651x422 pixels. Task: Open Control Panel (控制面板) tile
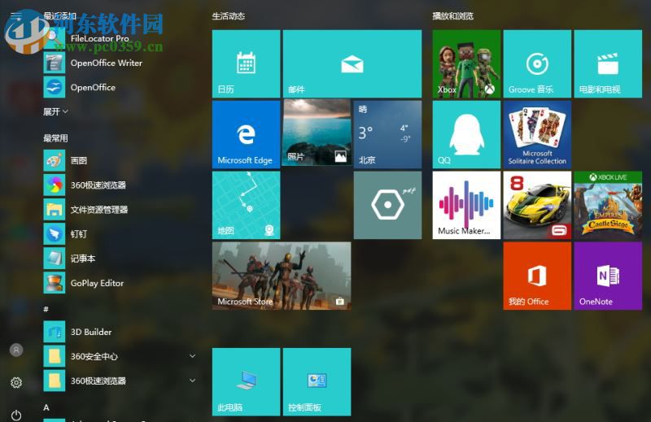pos(317,381)
